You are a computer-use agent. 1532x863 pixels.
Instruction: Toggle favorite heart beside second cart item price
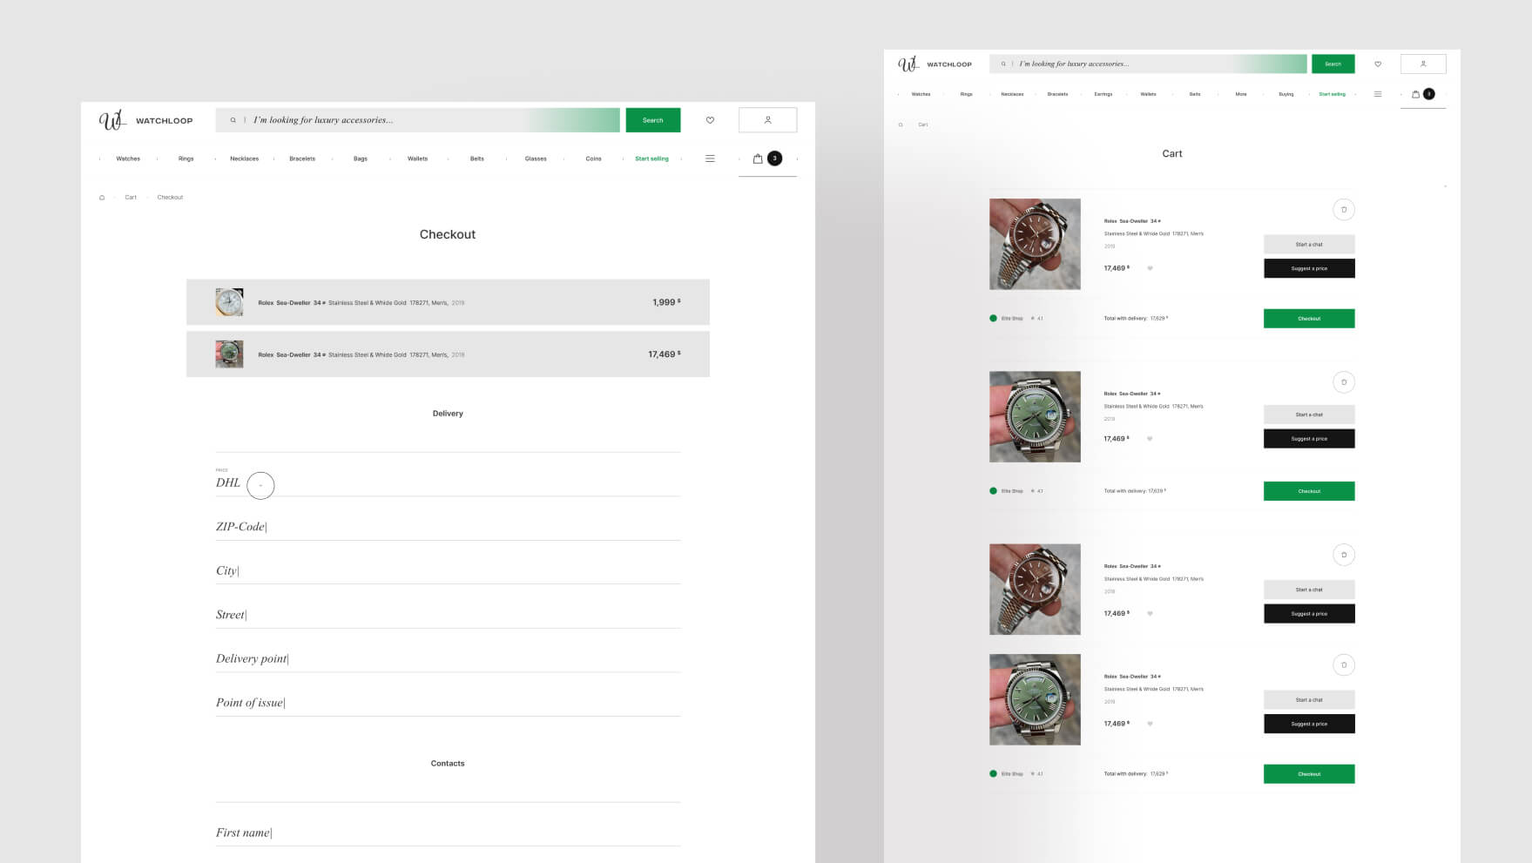(x=1150, y=439)
